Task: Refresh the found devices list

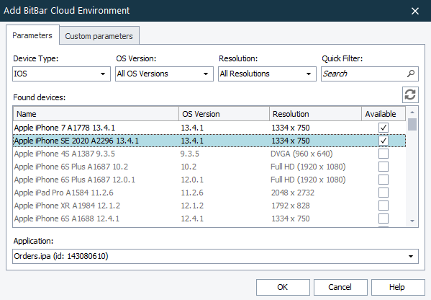Action: (x=410, y=94)
